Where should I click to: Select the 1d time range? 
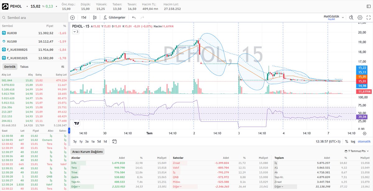pyautogui.click(x=105, y=141)
